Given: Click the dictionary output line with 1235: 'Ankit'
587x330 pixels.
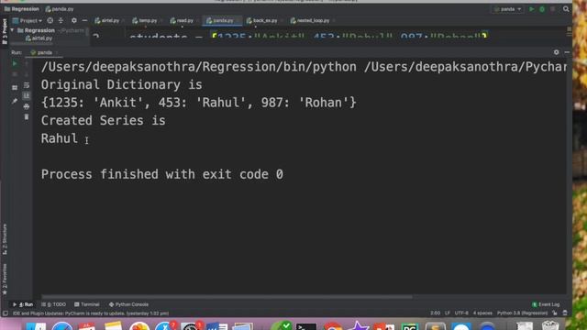Looking at the screenshot, I should pyautogui.click(x=199, y=103).
